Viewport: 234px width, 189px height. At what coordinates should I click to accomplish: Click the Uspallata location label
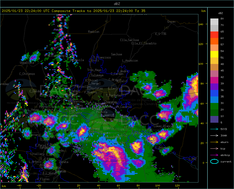point(27,63)
